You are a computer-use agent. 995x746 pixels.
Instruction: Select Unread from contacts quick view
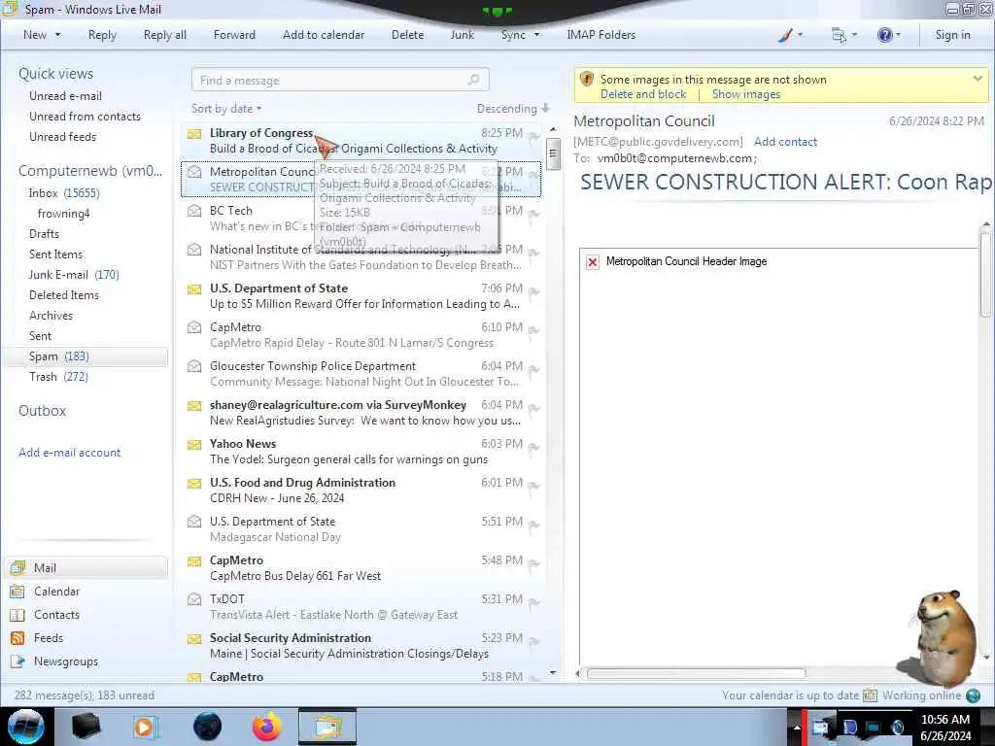86,117
